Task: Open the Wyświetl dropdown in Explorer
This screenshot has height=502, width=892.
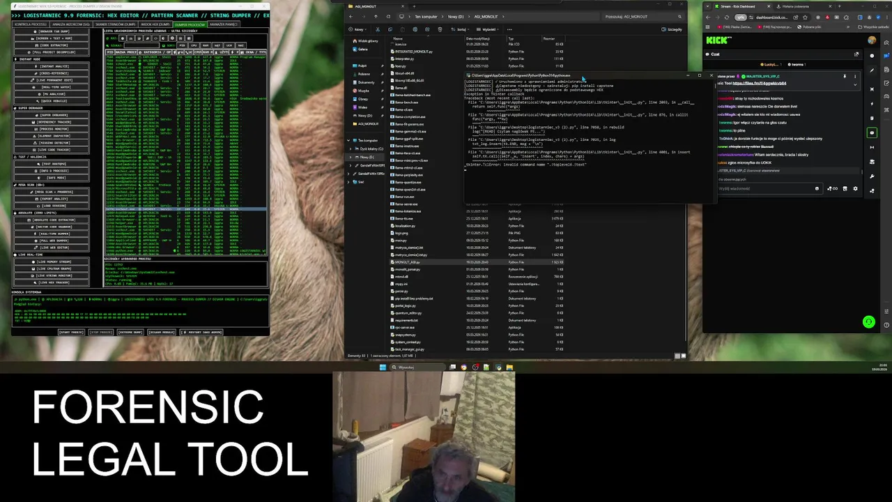Action: click(x=488, y=29)
